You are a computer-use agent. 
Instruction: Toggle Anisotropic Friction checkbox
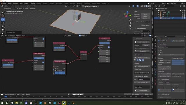click(172, 58)
